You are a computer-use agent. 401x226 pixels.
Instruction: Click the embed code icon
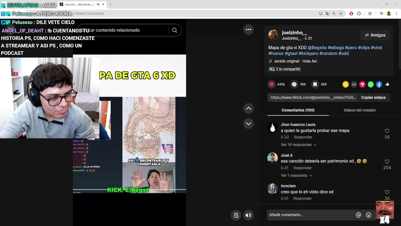pyautogui.click(x=354, y=84)
